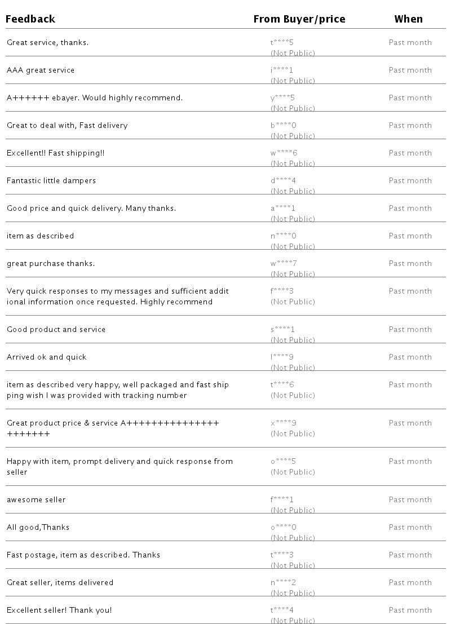Click buyer a****1 username
Viewport: 451px width, 624px height.
pos(282,208)
